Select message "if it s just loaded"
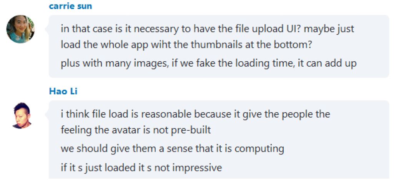The image size is (399, 184). pos(141,168)
